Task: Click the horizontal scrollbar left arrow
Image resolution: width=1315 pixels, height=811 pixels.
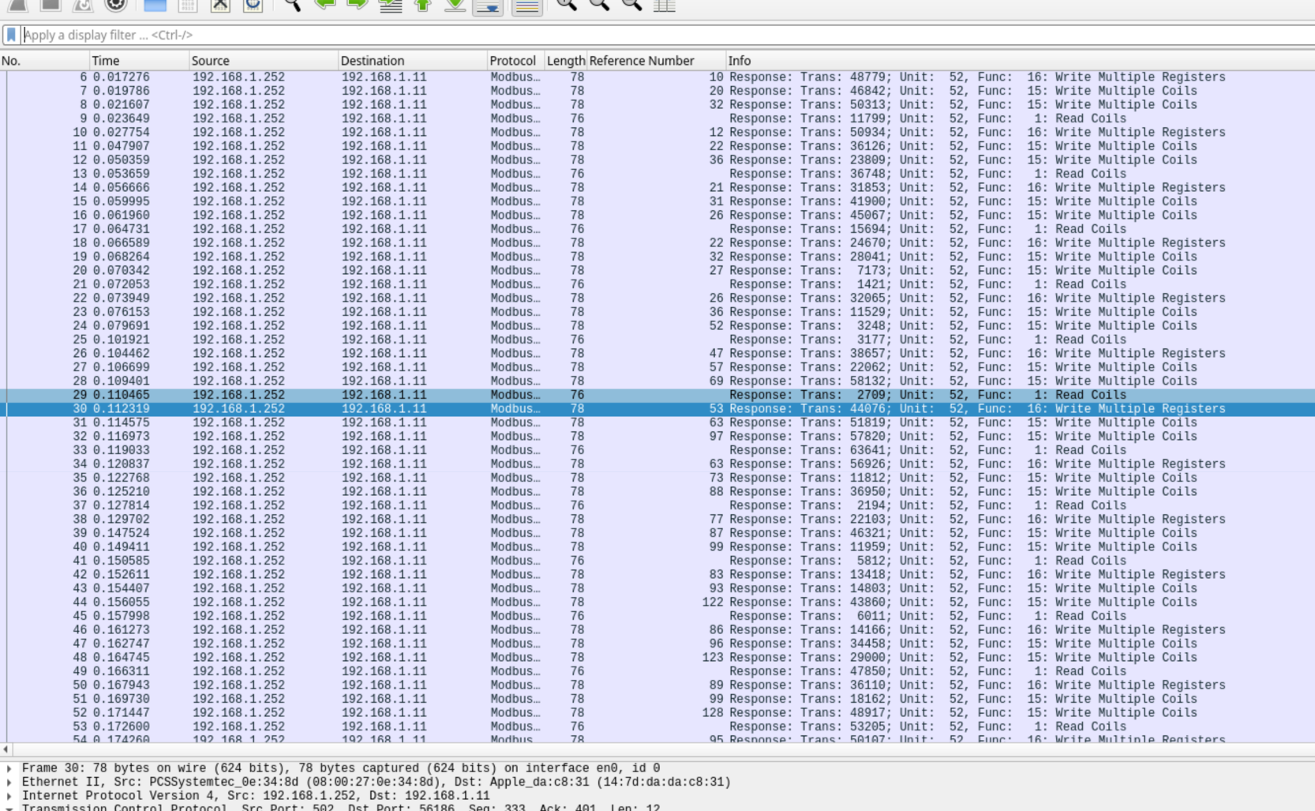Action: (6, 749)
